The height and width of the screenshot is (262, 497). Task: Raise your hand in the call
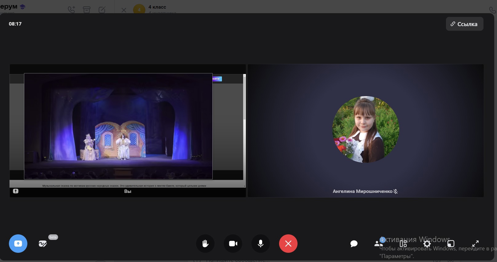205,244
